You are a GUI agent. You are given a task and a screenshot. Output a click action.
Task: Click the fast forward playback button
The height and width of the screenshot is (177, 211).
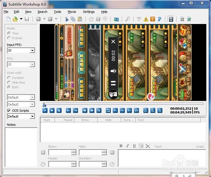[92, 111]
